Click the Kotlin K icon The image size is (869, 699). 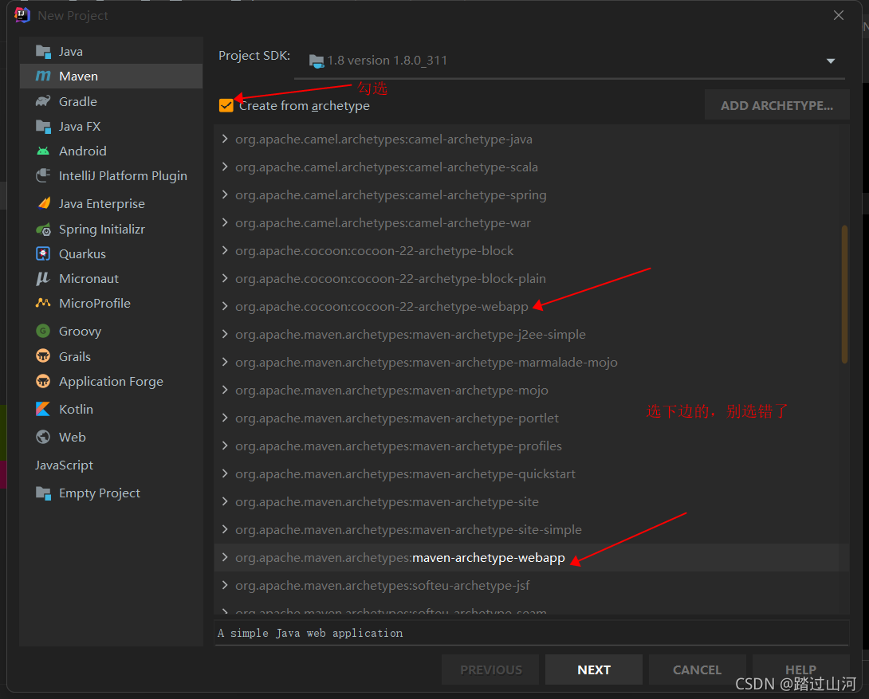click(x=43, y=409)
